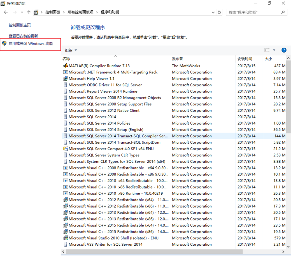Click the Visual Studio 2010 Shell icon

pyautogui.click(x=65, y=238)
